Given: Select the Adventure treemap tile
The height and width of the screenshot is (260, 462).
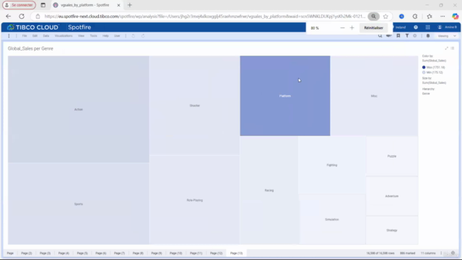Looking at the screenshot, I should click(x=391, y=196).
